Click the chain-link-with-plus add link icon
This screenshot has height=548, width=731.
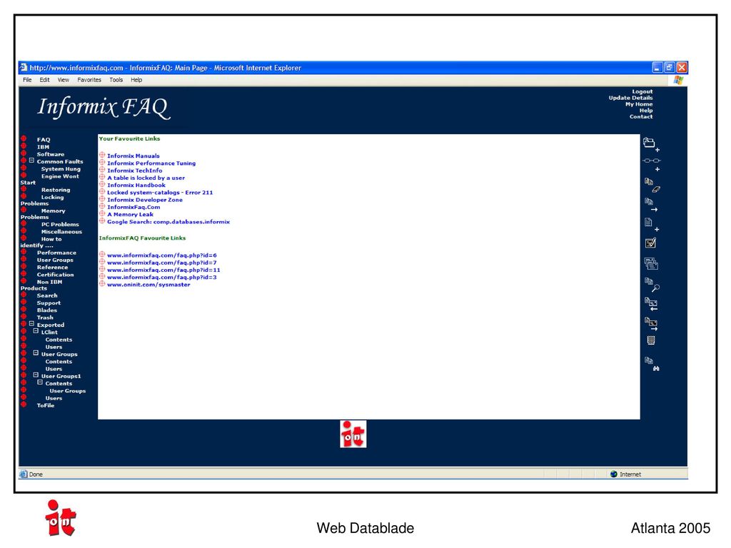tap(651, 164)
